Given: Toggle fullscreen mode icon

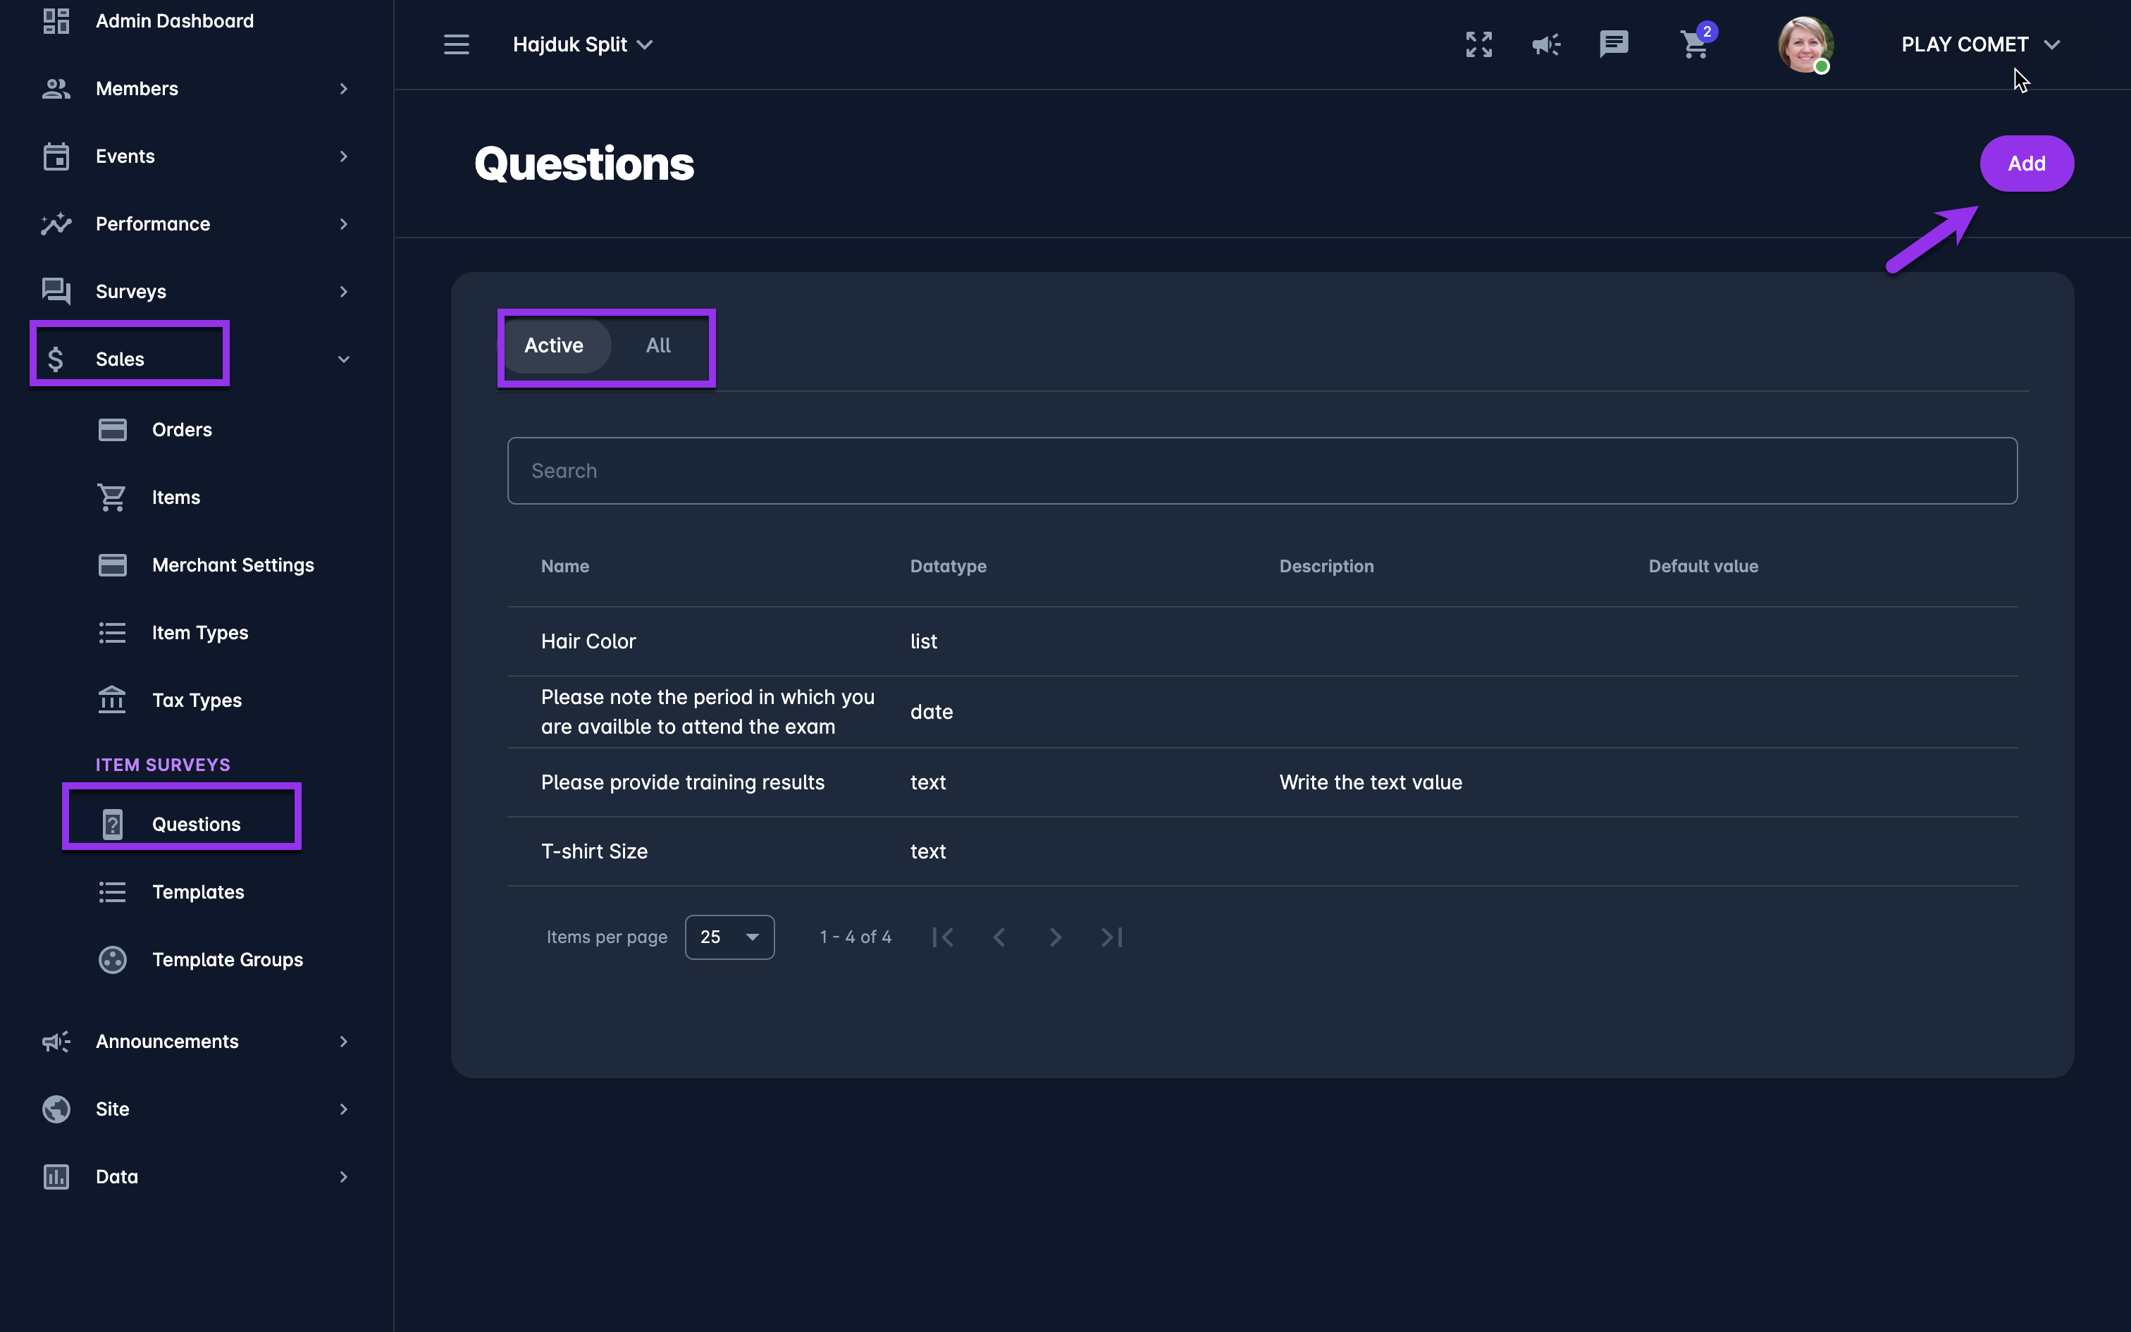Looking at the screenshot, I should (x=1478, y=44).
